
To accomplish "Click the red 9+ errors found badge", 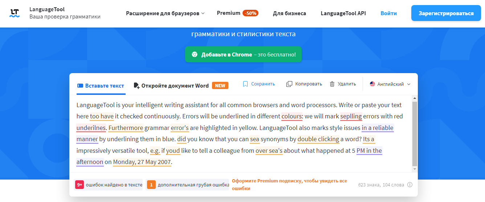I will pos(79,185).
